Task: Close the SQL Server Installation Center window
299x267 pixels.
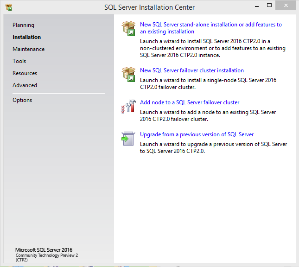Action: click(x=286, y=6)
